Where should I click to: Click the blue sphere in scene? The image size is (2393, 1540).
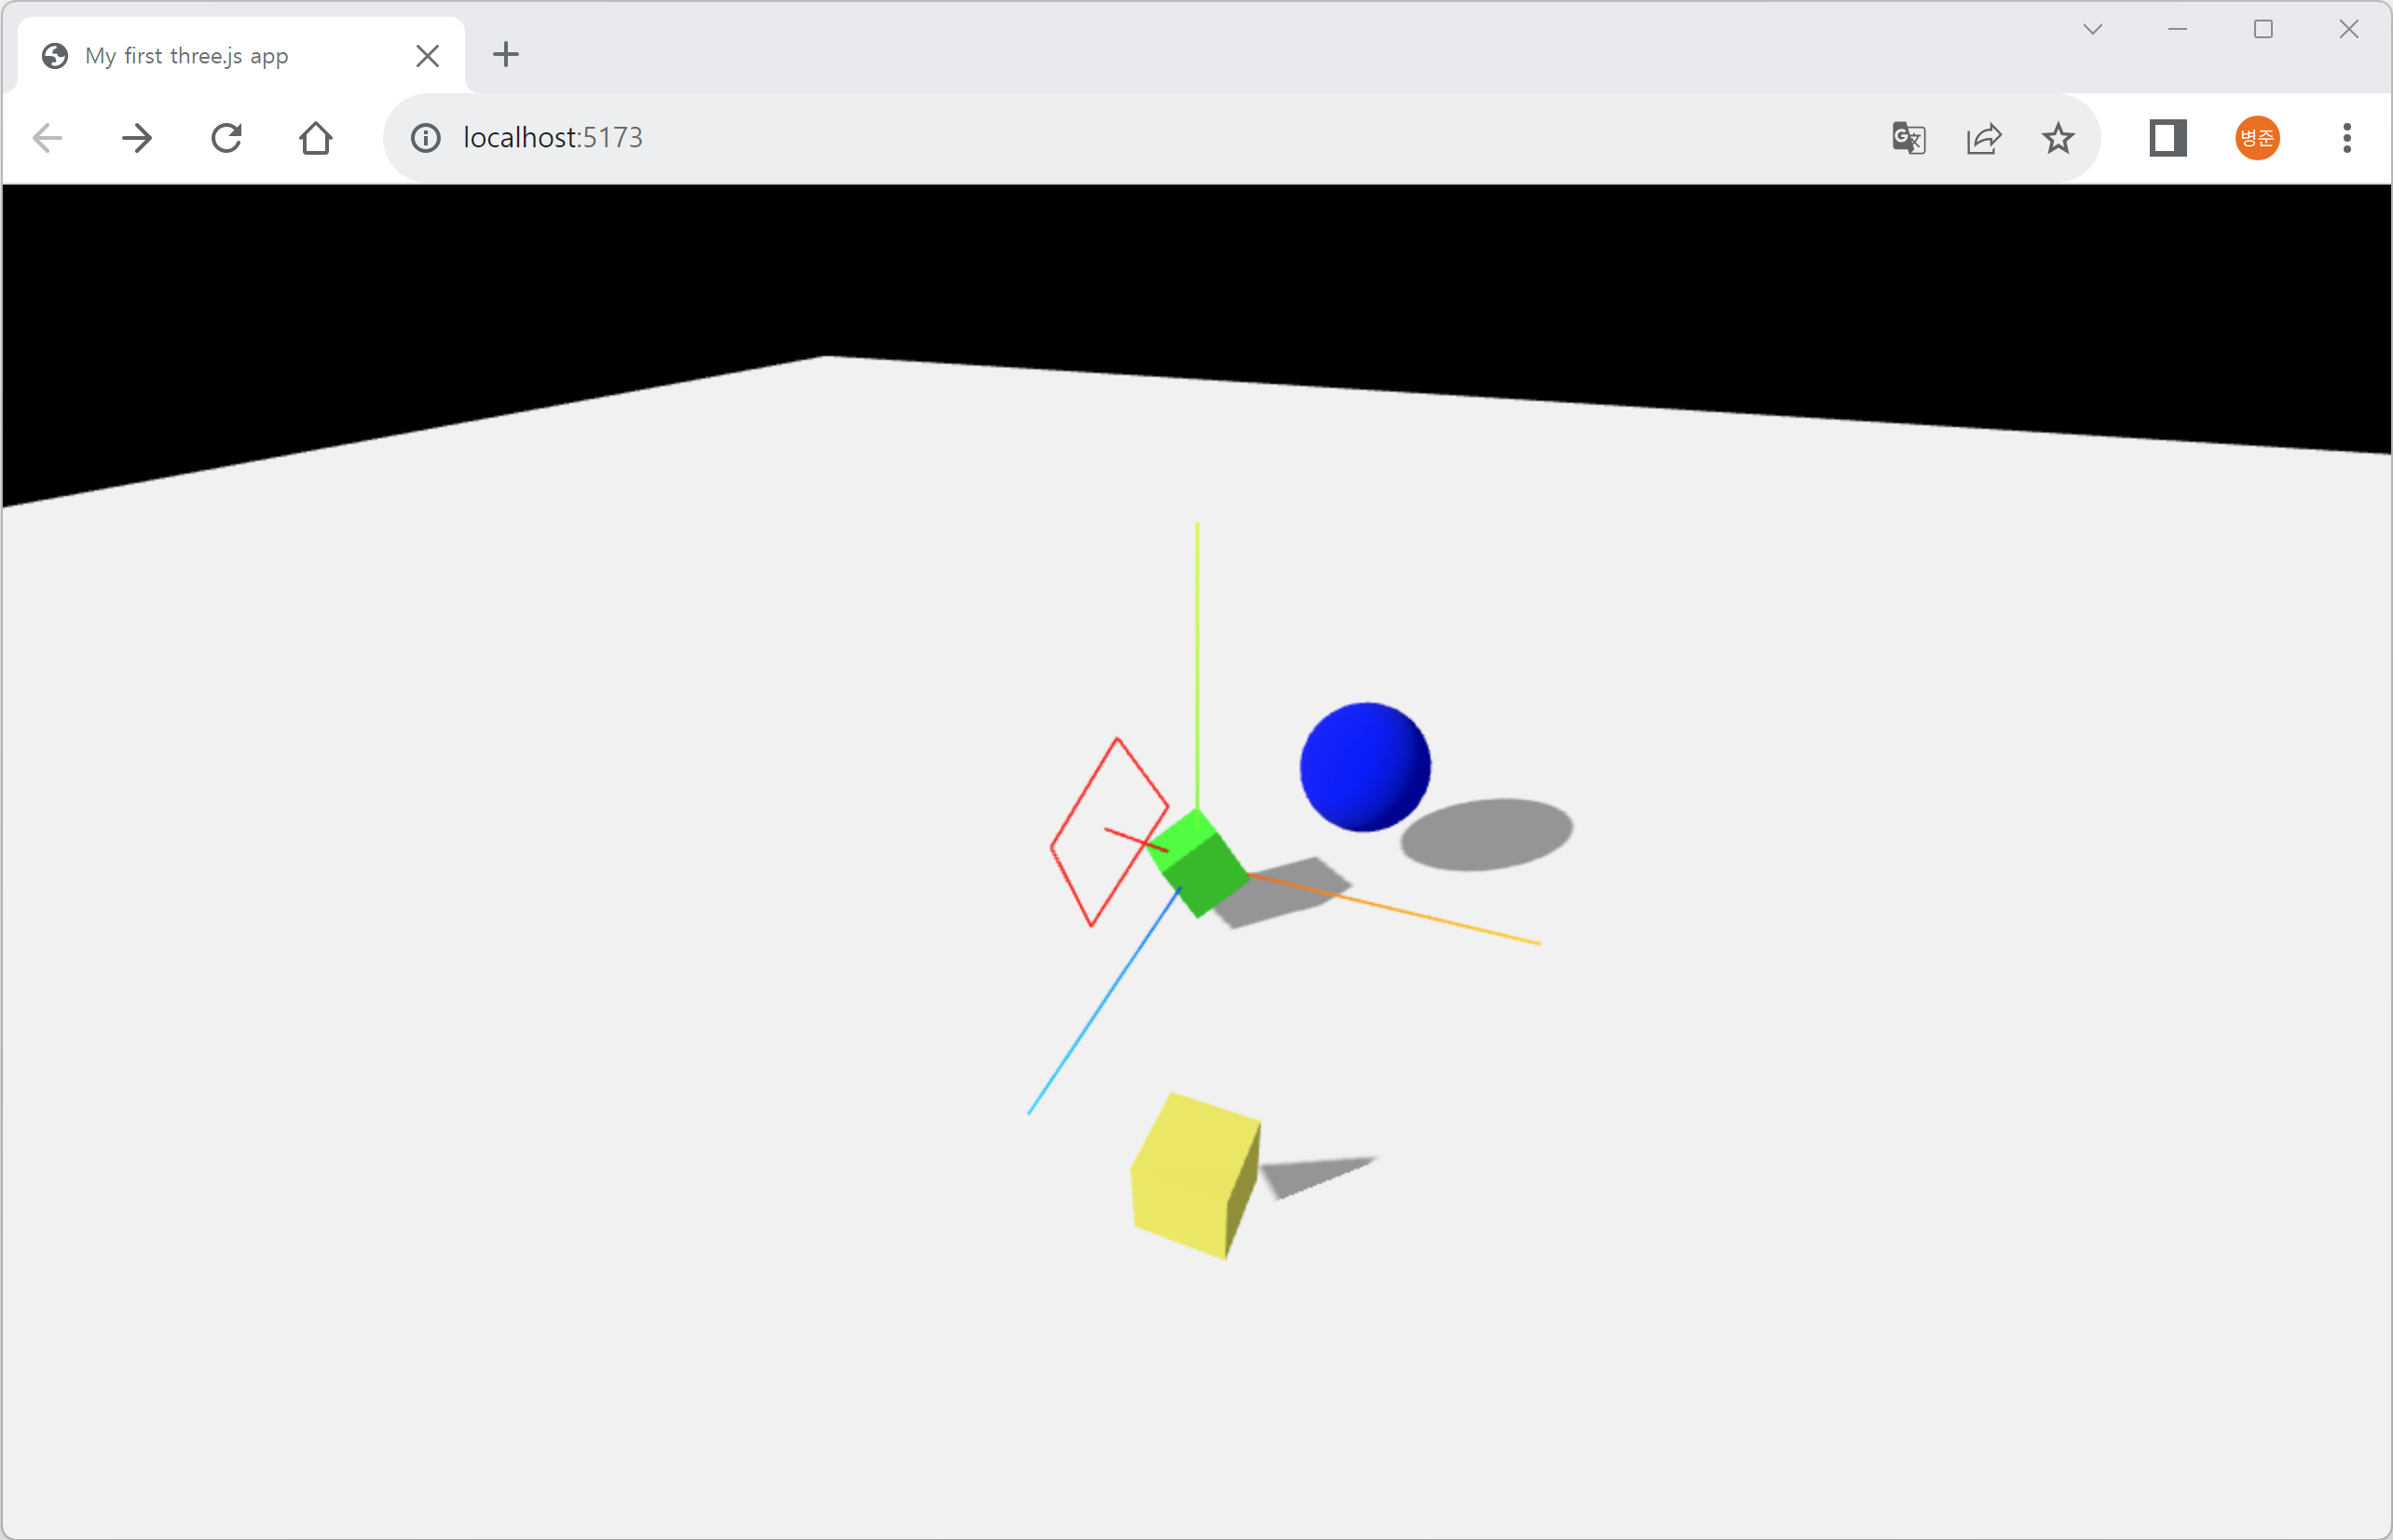point(1364,767)
